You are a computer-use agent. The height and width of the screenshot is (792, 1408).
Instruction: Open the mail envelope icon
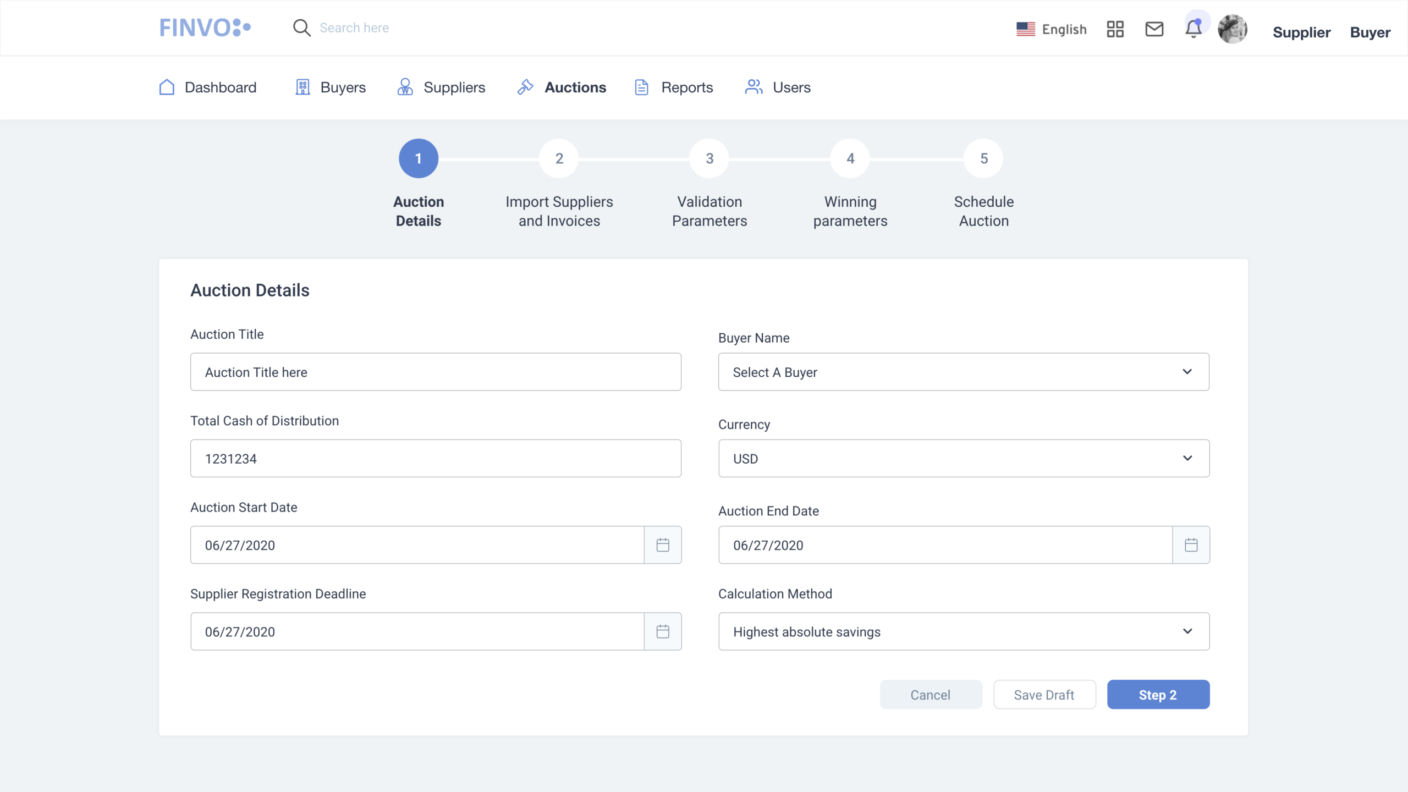pos(1154,29)
